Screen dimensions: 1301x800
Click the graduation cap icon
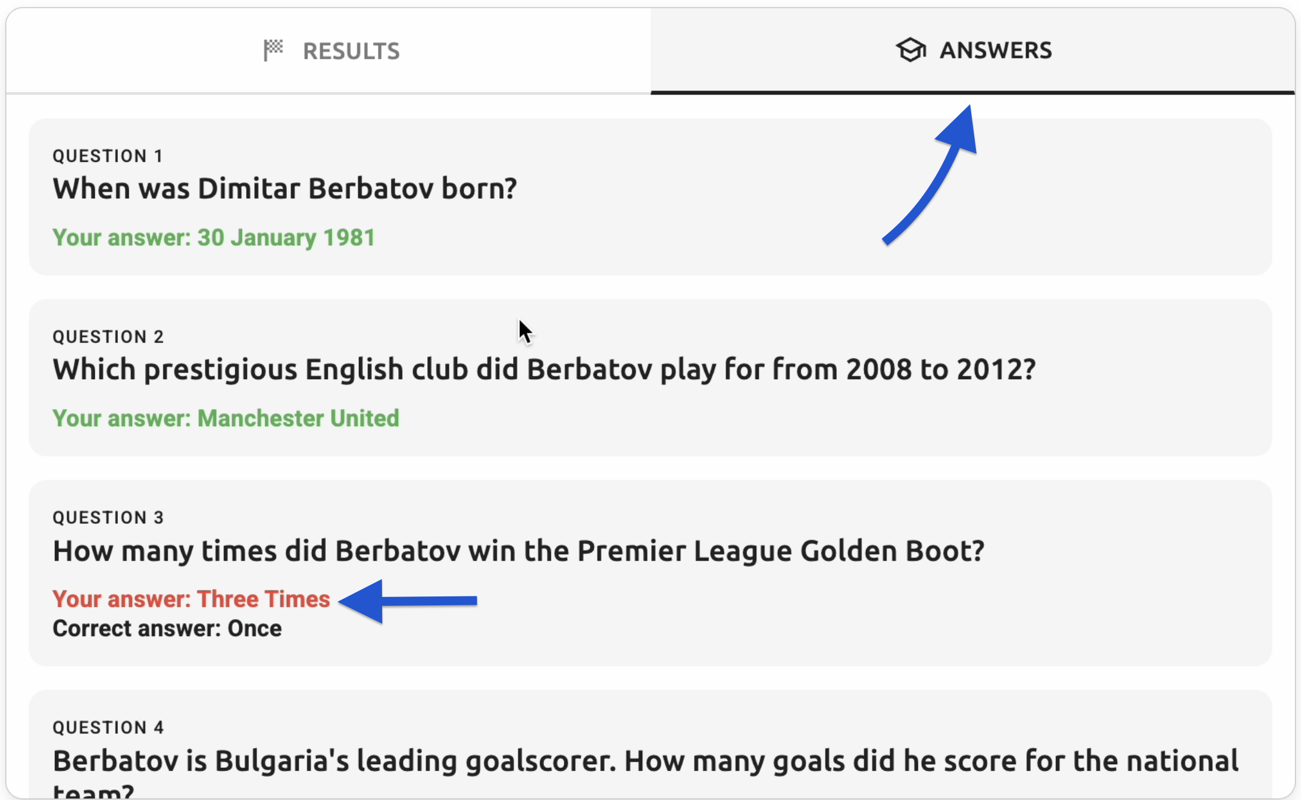[x=911, y=50]
